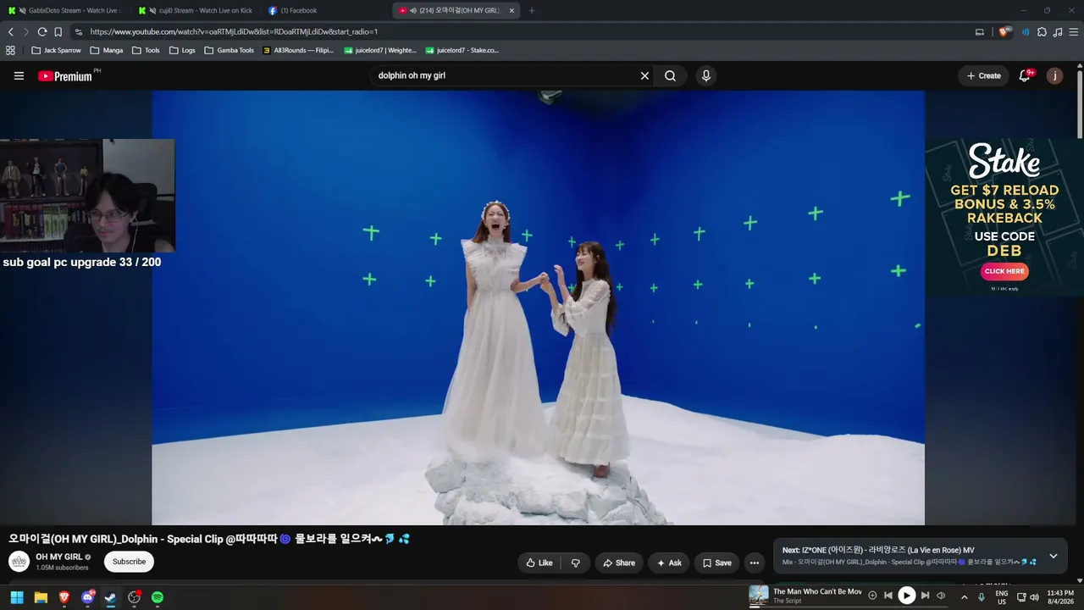Open the Extensions puzzle icon
The width and height of the screenshot is (1084, 610).
coord(1042,31)
